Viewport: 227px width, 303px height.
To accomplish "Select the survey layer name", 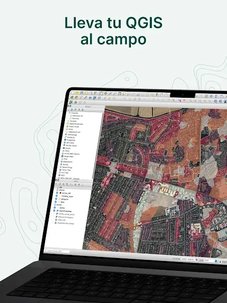I will (x=66, y=193).
